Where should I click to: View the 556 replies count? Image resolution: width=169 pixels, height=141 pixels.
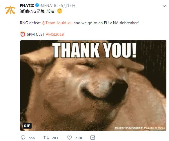point(32,138)
